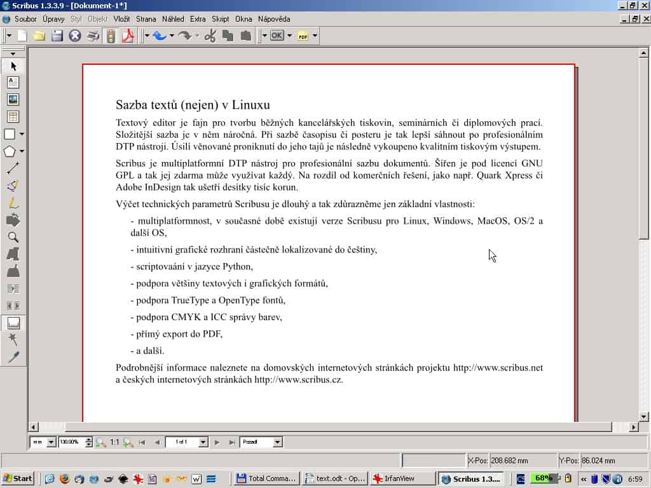Viewport: 651px width, 488px height.
Task: Pick the Insert Polygon tool
Action: pyautogui.click(x=10, y=151)
